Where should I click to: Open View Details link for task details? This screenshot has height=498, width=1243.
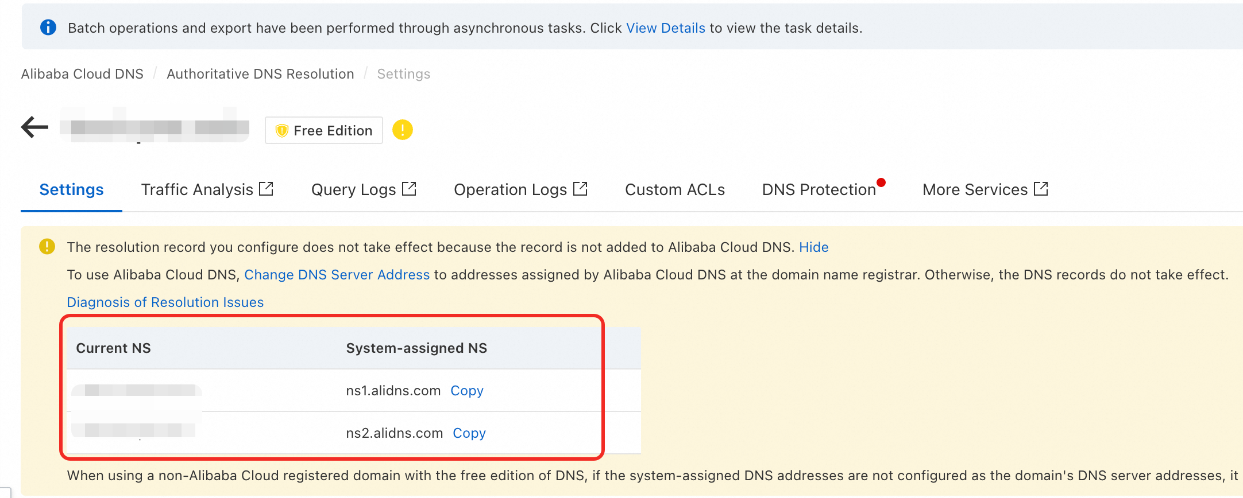point(665,28)
